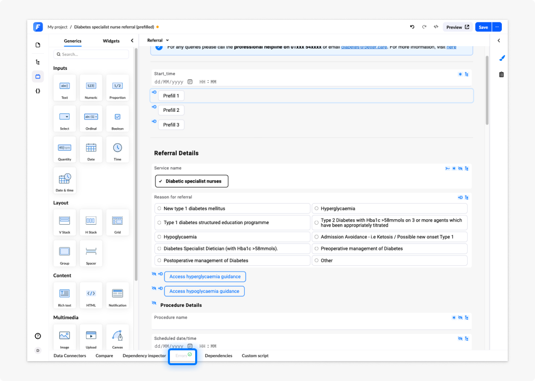Choose the Proportion input component

click(117, 88)
